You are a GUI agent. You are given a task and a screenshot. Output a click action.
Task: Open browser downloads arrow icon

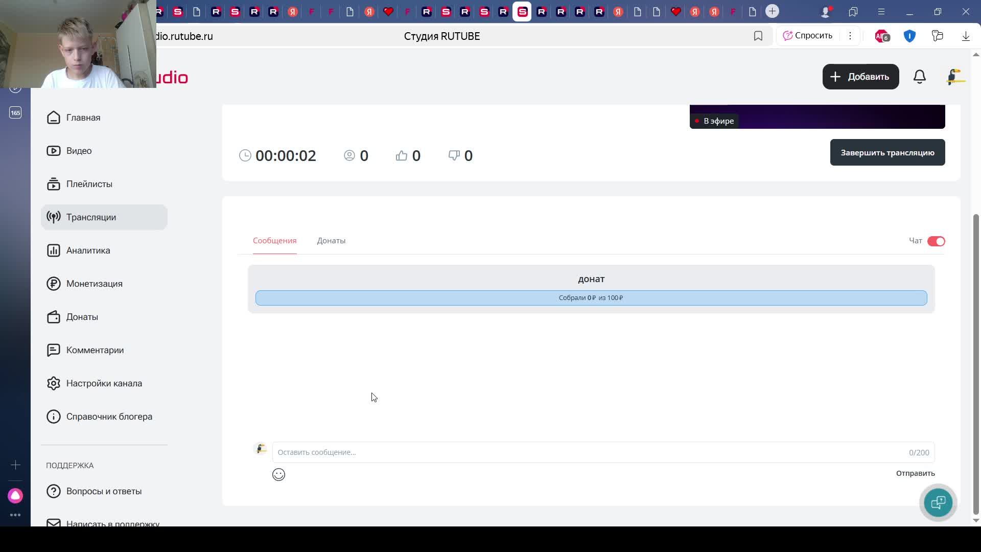point(966,36)
